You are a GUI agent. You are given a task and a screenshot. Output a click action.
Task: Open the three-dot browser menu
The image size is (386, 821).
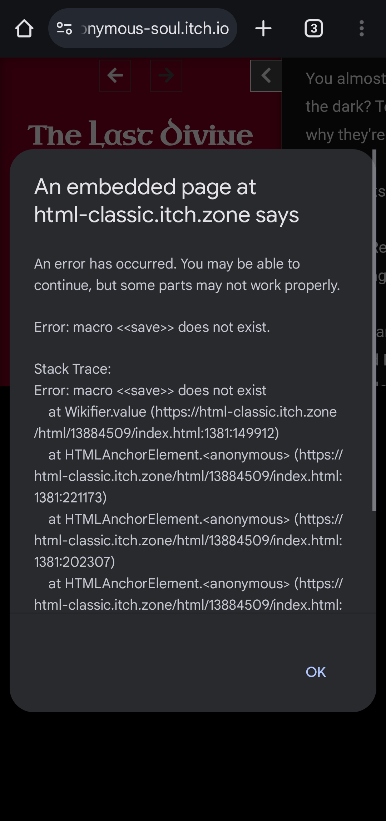pos(361,29)
